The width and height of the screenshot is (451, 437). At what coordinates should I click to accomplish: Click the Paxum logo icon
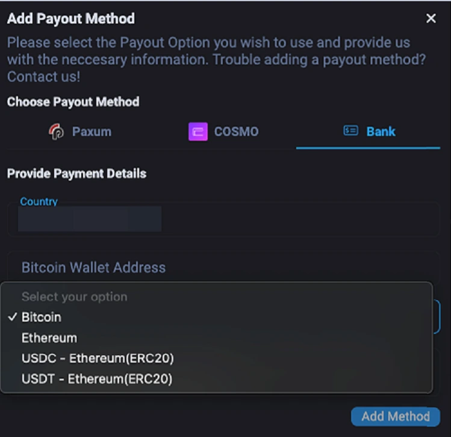tap(57, 131)
